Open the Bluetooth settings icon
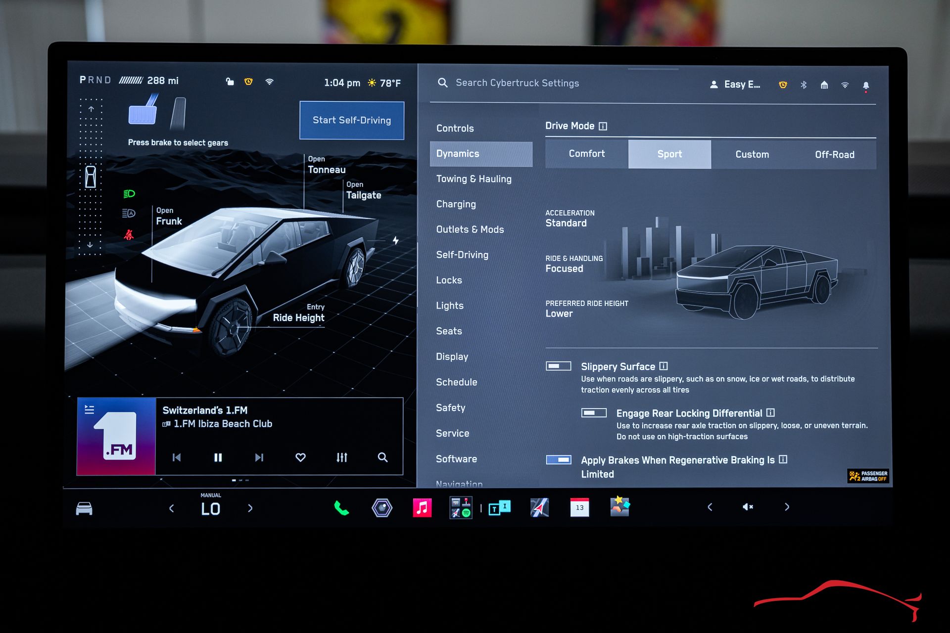 point(804,85)
